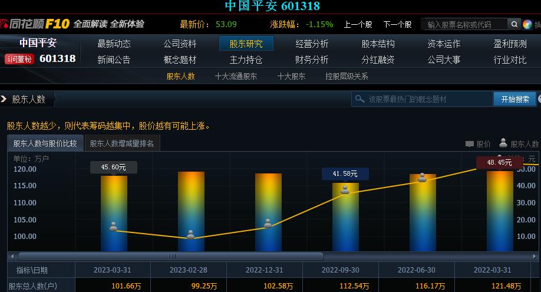This screenshot has width=541, height=292.
Task: Open the 最新动态 menu
Action: (x=114, y=44)
